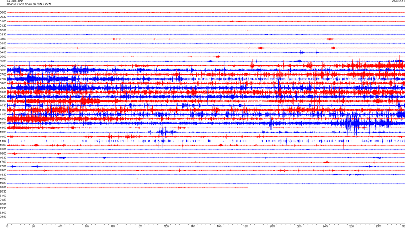Screen dimensions: 405x228
Task: Pick the 20:30 time row label
Action: (x=3, y=191)
